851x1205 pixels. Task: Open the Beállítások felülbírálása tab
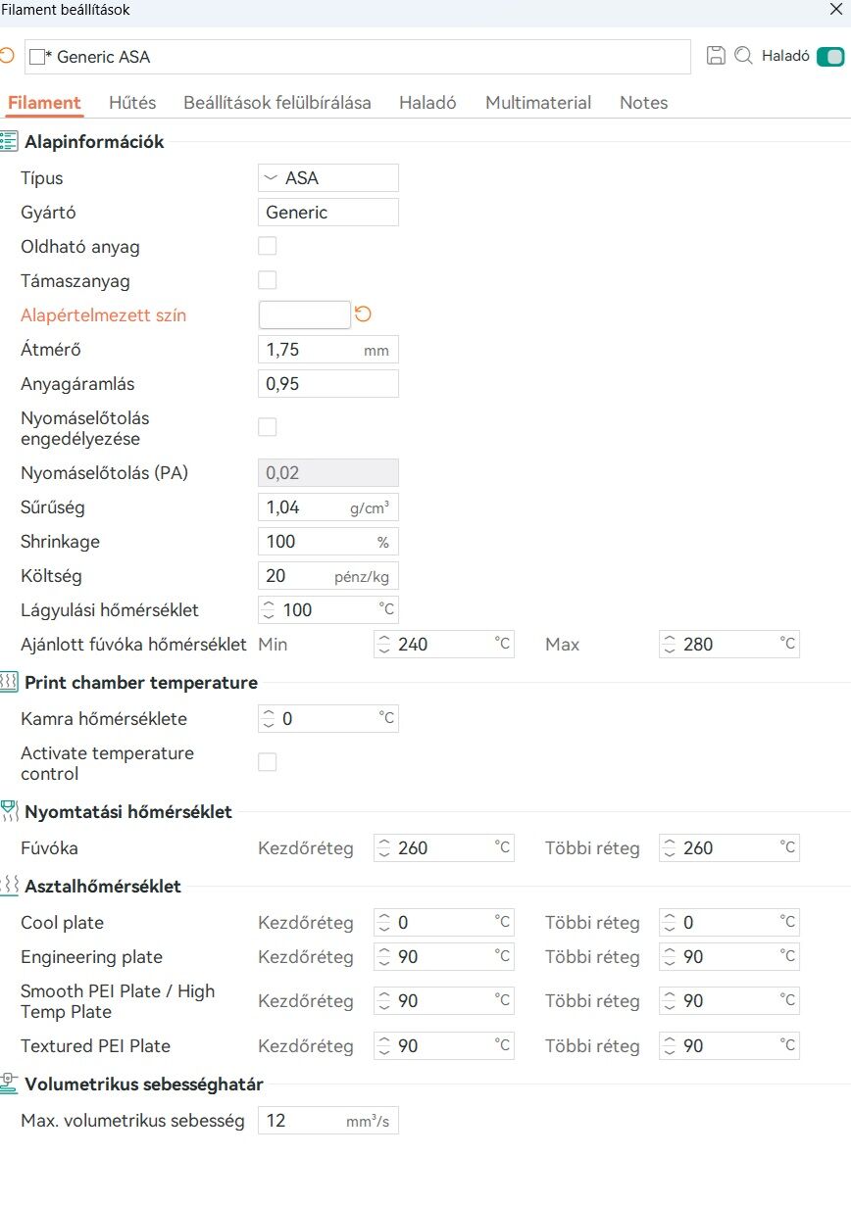[277, 103]
